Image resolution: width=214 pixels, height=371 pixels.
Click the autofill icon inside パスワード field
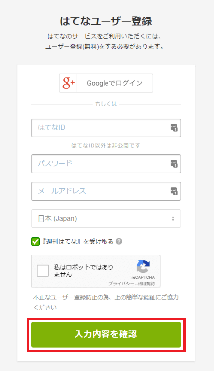coord(174,164)
